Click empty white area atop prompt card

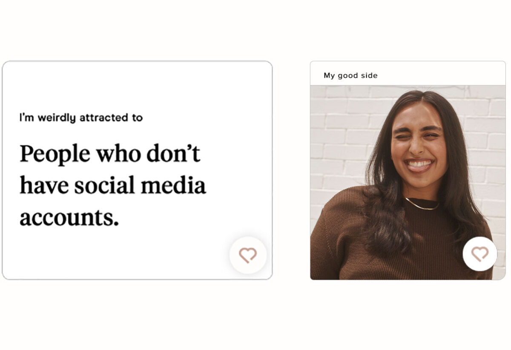pos(137,85)
